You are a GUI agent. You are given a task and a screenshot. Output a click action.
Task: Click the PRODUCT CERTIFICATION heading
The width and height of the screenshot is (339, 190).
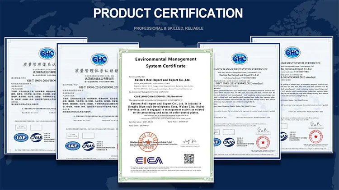pyautogui.click(x=168, y=13)
